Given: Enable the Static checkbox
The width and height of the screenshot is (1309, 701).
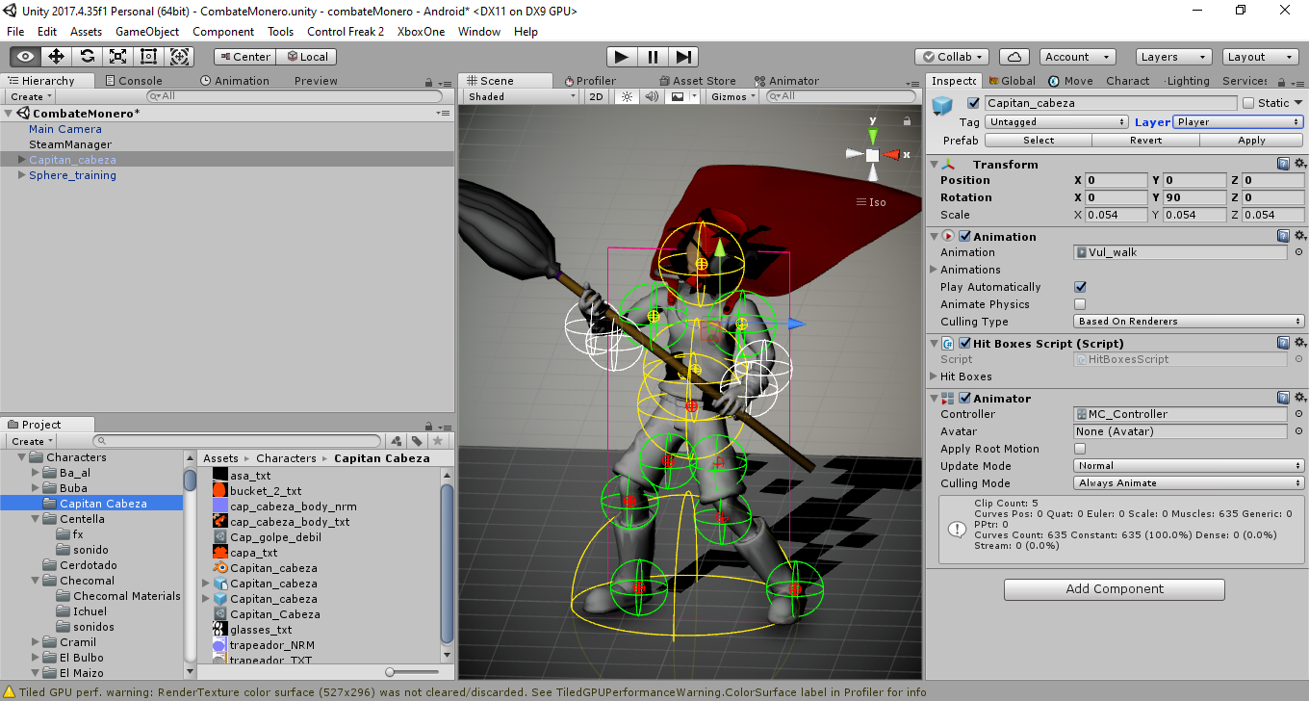Looking at the screenshot, I should coord(1248,103).
